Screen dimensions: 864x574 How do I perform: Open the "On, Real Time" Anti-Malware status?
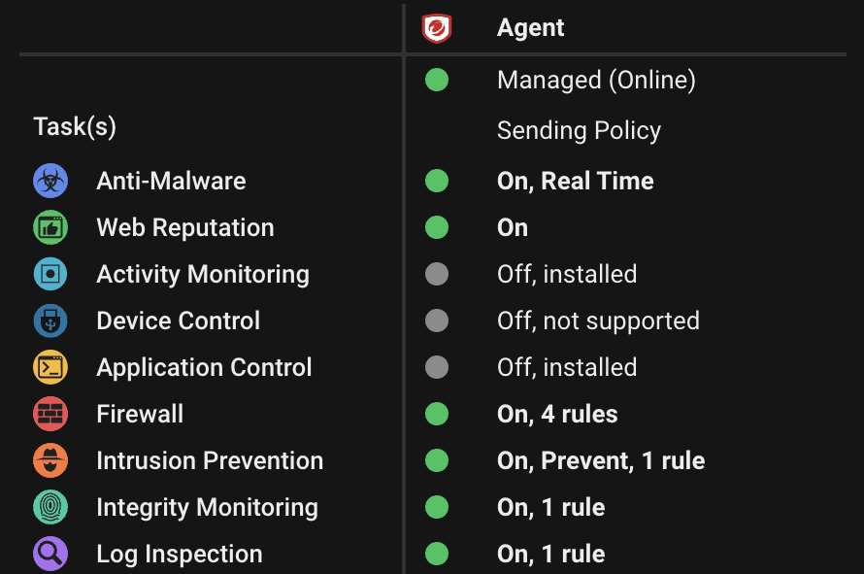(x=575, y=181)
